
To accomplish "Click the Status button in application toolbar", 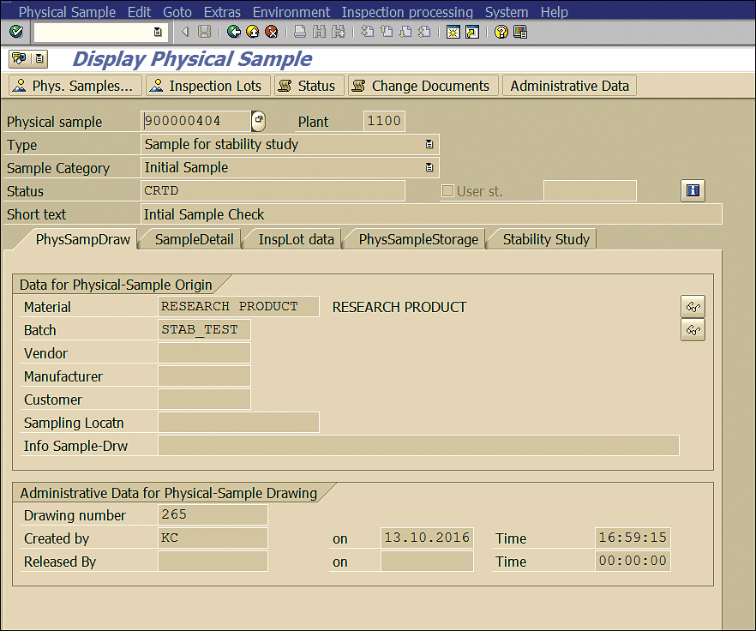I will point(309,86).
